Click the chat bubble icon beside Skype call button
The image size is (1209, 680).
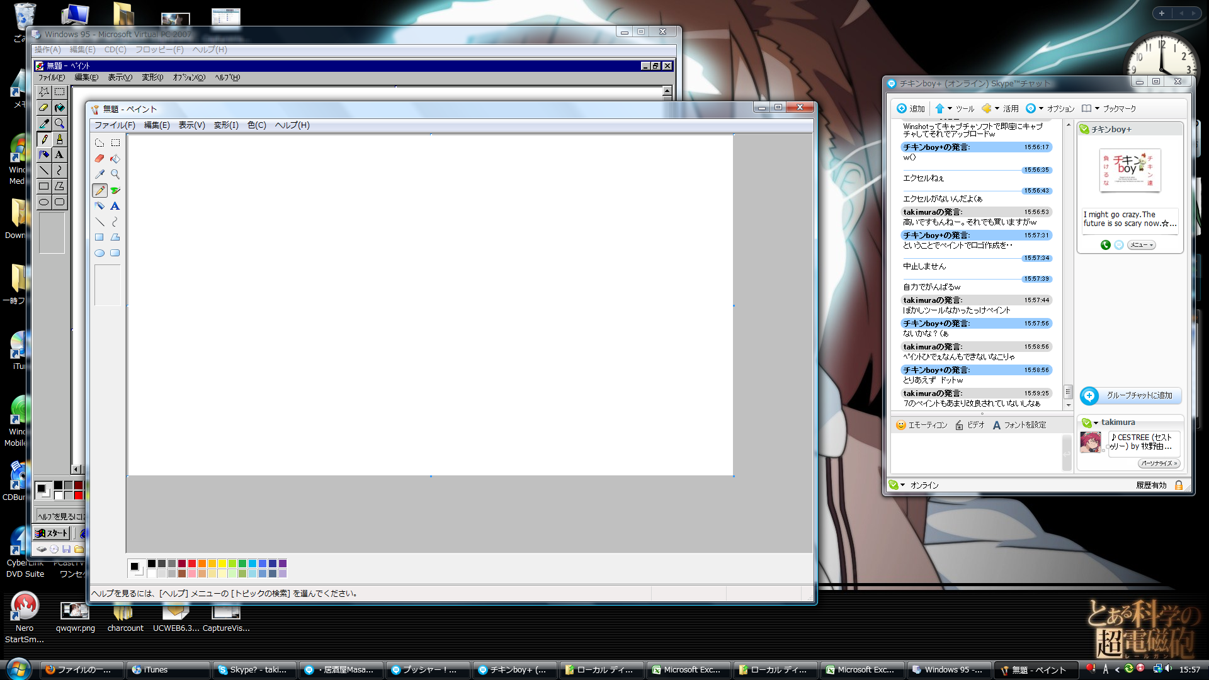click(1119, 245)
